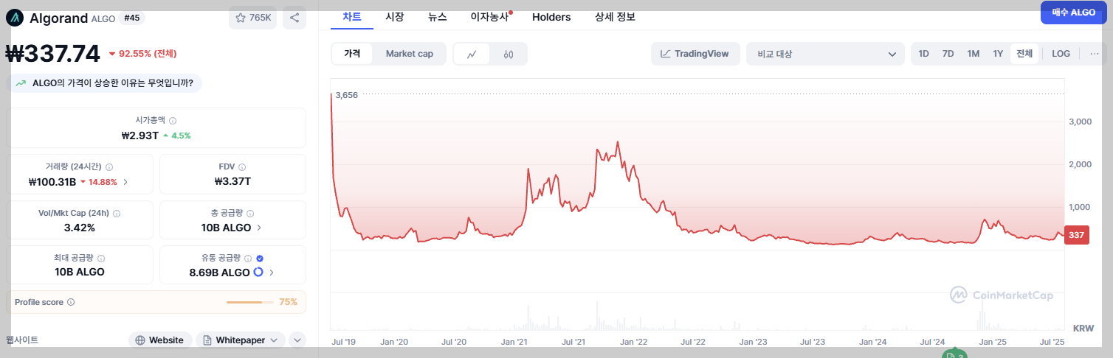Switch to line chart view
The width and height of the screenshot is (1113, 358).
coord(472,54)
